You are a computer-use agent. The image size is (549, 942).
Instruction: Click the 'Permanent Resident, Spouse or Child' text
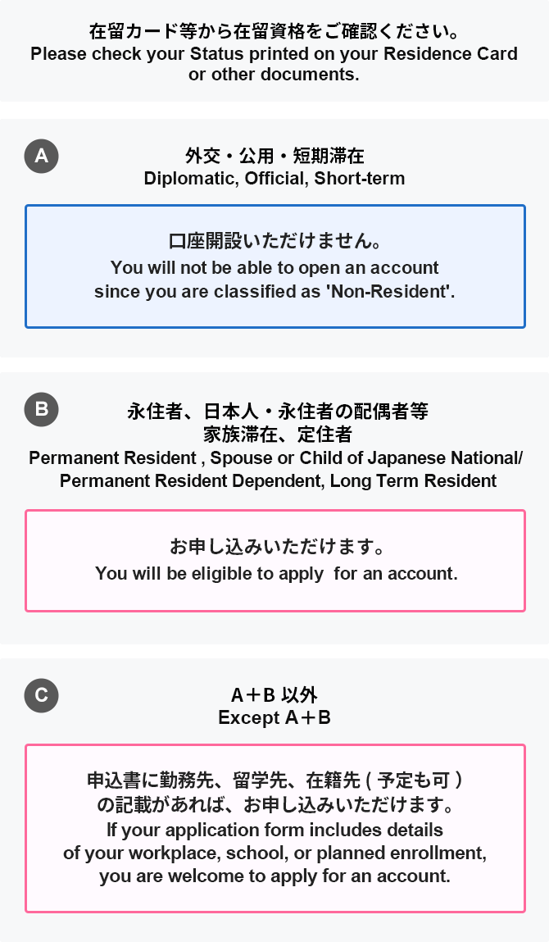[275, 457]
